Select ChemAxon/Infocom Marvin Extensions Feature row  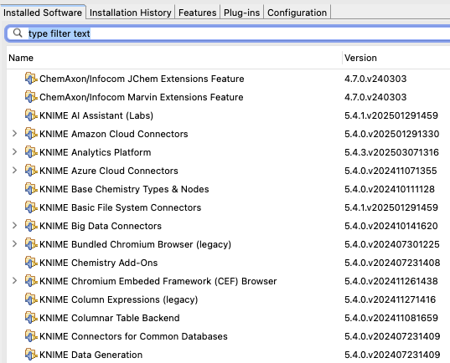142,97
